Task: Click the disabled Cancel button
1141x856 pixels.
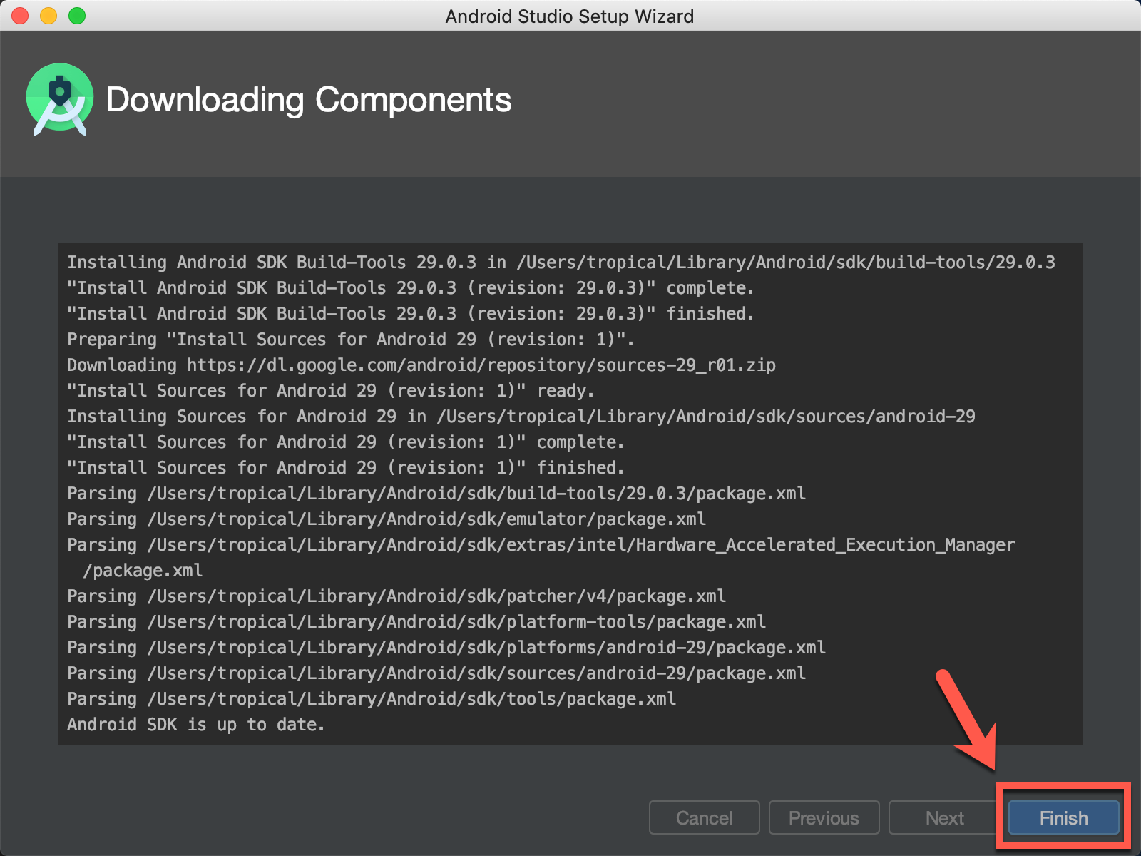Action: [x=704, y=817]
